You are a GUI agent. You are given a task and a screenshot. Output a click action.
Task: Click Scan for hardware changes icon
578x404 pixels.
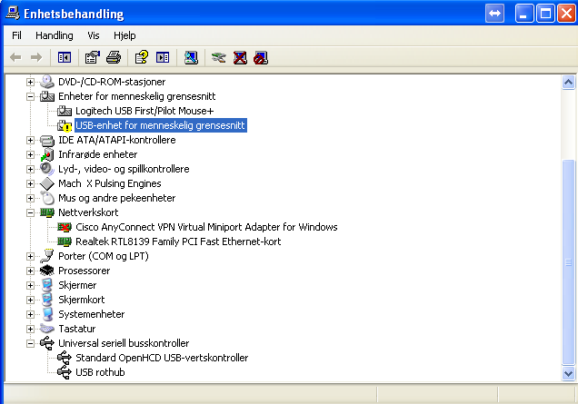(x=191, y=57)
